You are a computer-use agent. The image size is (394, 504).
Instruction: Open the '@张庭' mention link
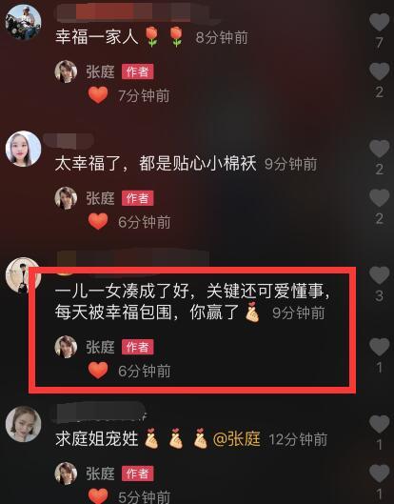(x=237, y=439)
